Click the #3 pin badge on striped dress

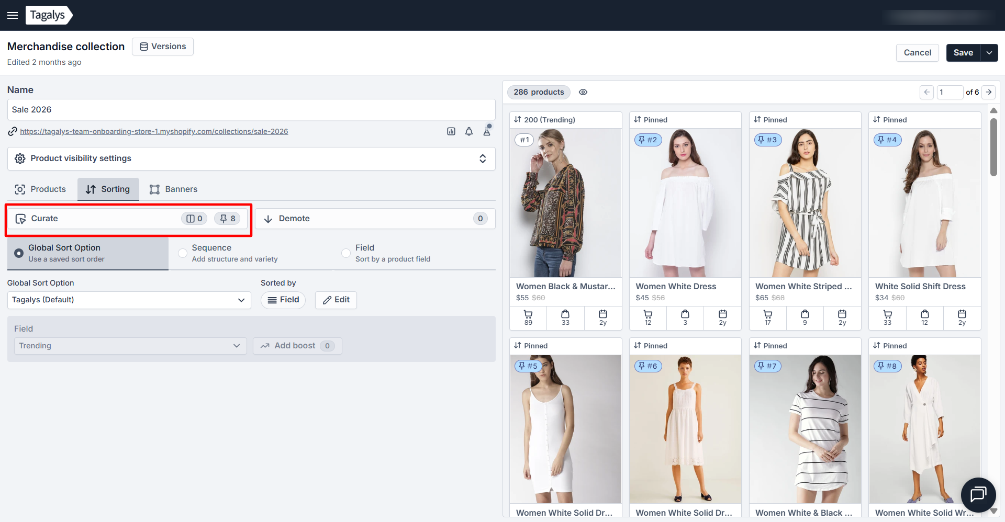[768, 140]
